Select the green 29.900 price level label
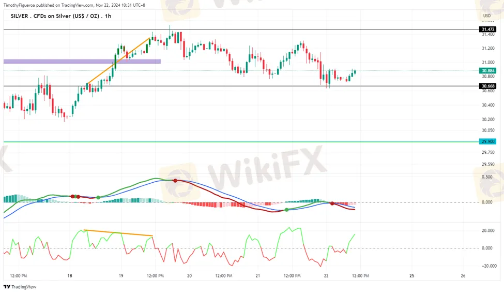 pos(487,141)
